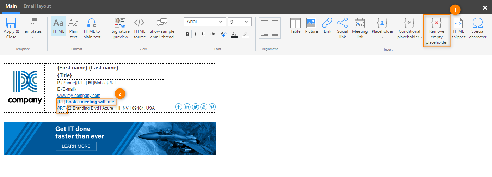Align text right

[265, 33]
